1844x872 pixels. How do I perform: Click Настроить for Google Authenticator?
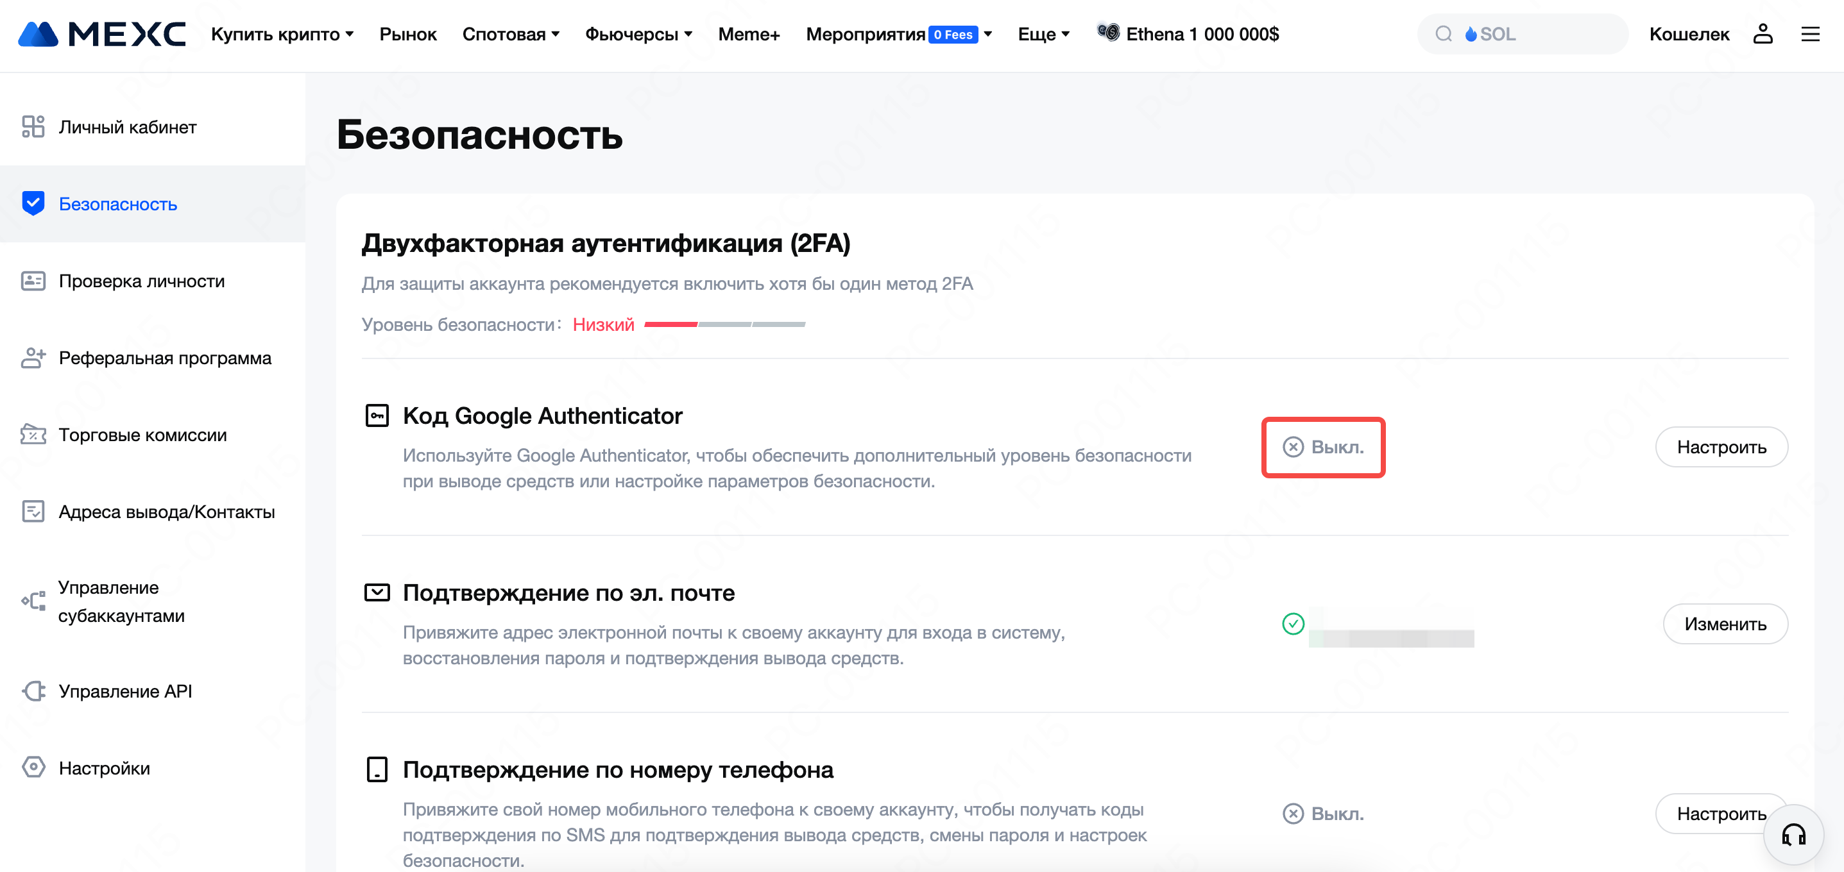point(1721,447)
